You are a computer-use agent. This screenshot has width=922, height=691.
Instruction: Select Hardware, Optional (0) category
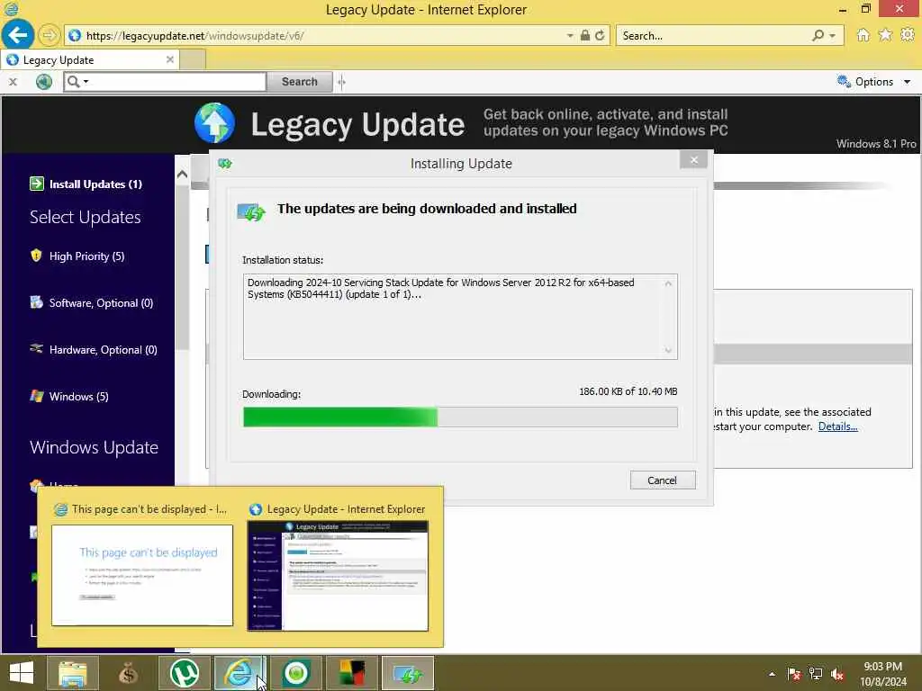point(104,350)
